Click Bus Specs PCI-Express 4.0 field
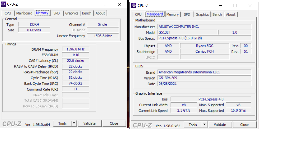Screen dimensions: 293x165 coord(204,38)
